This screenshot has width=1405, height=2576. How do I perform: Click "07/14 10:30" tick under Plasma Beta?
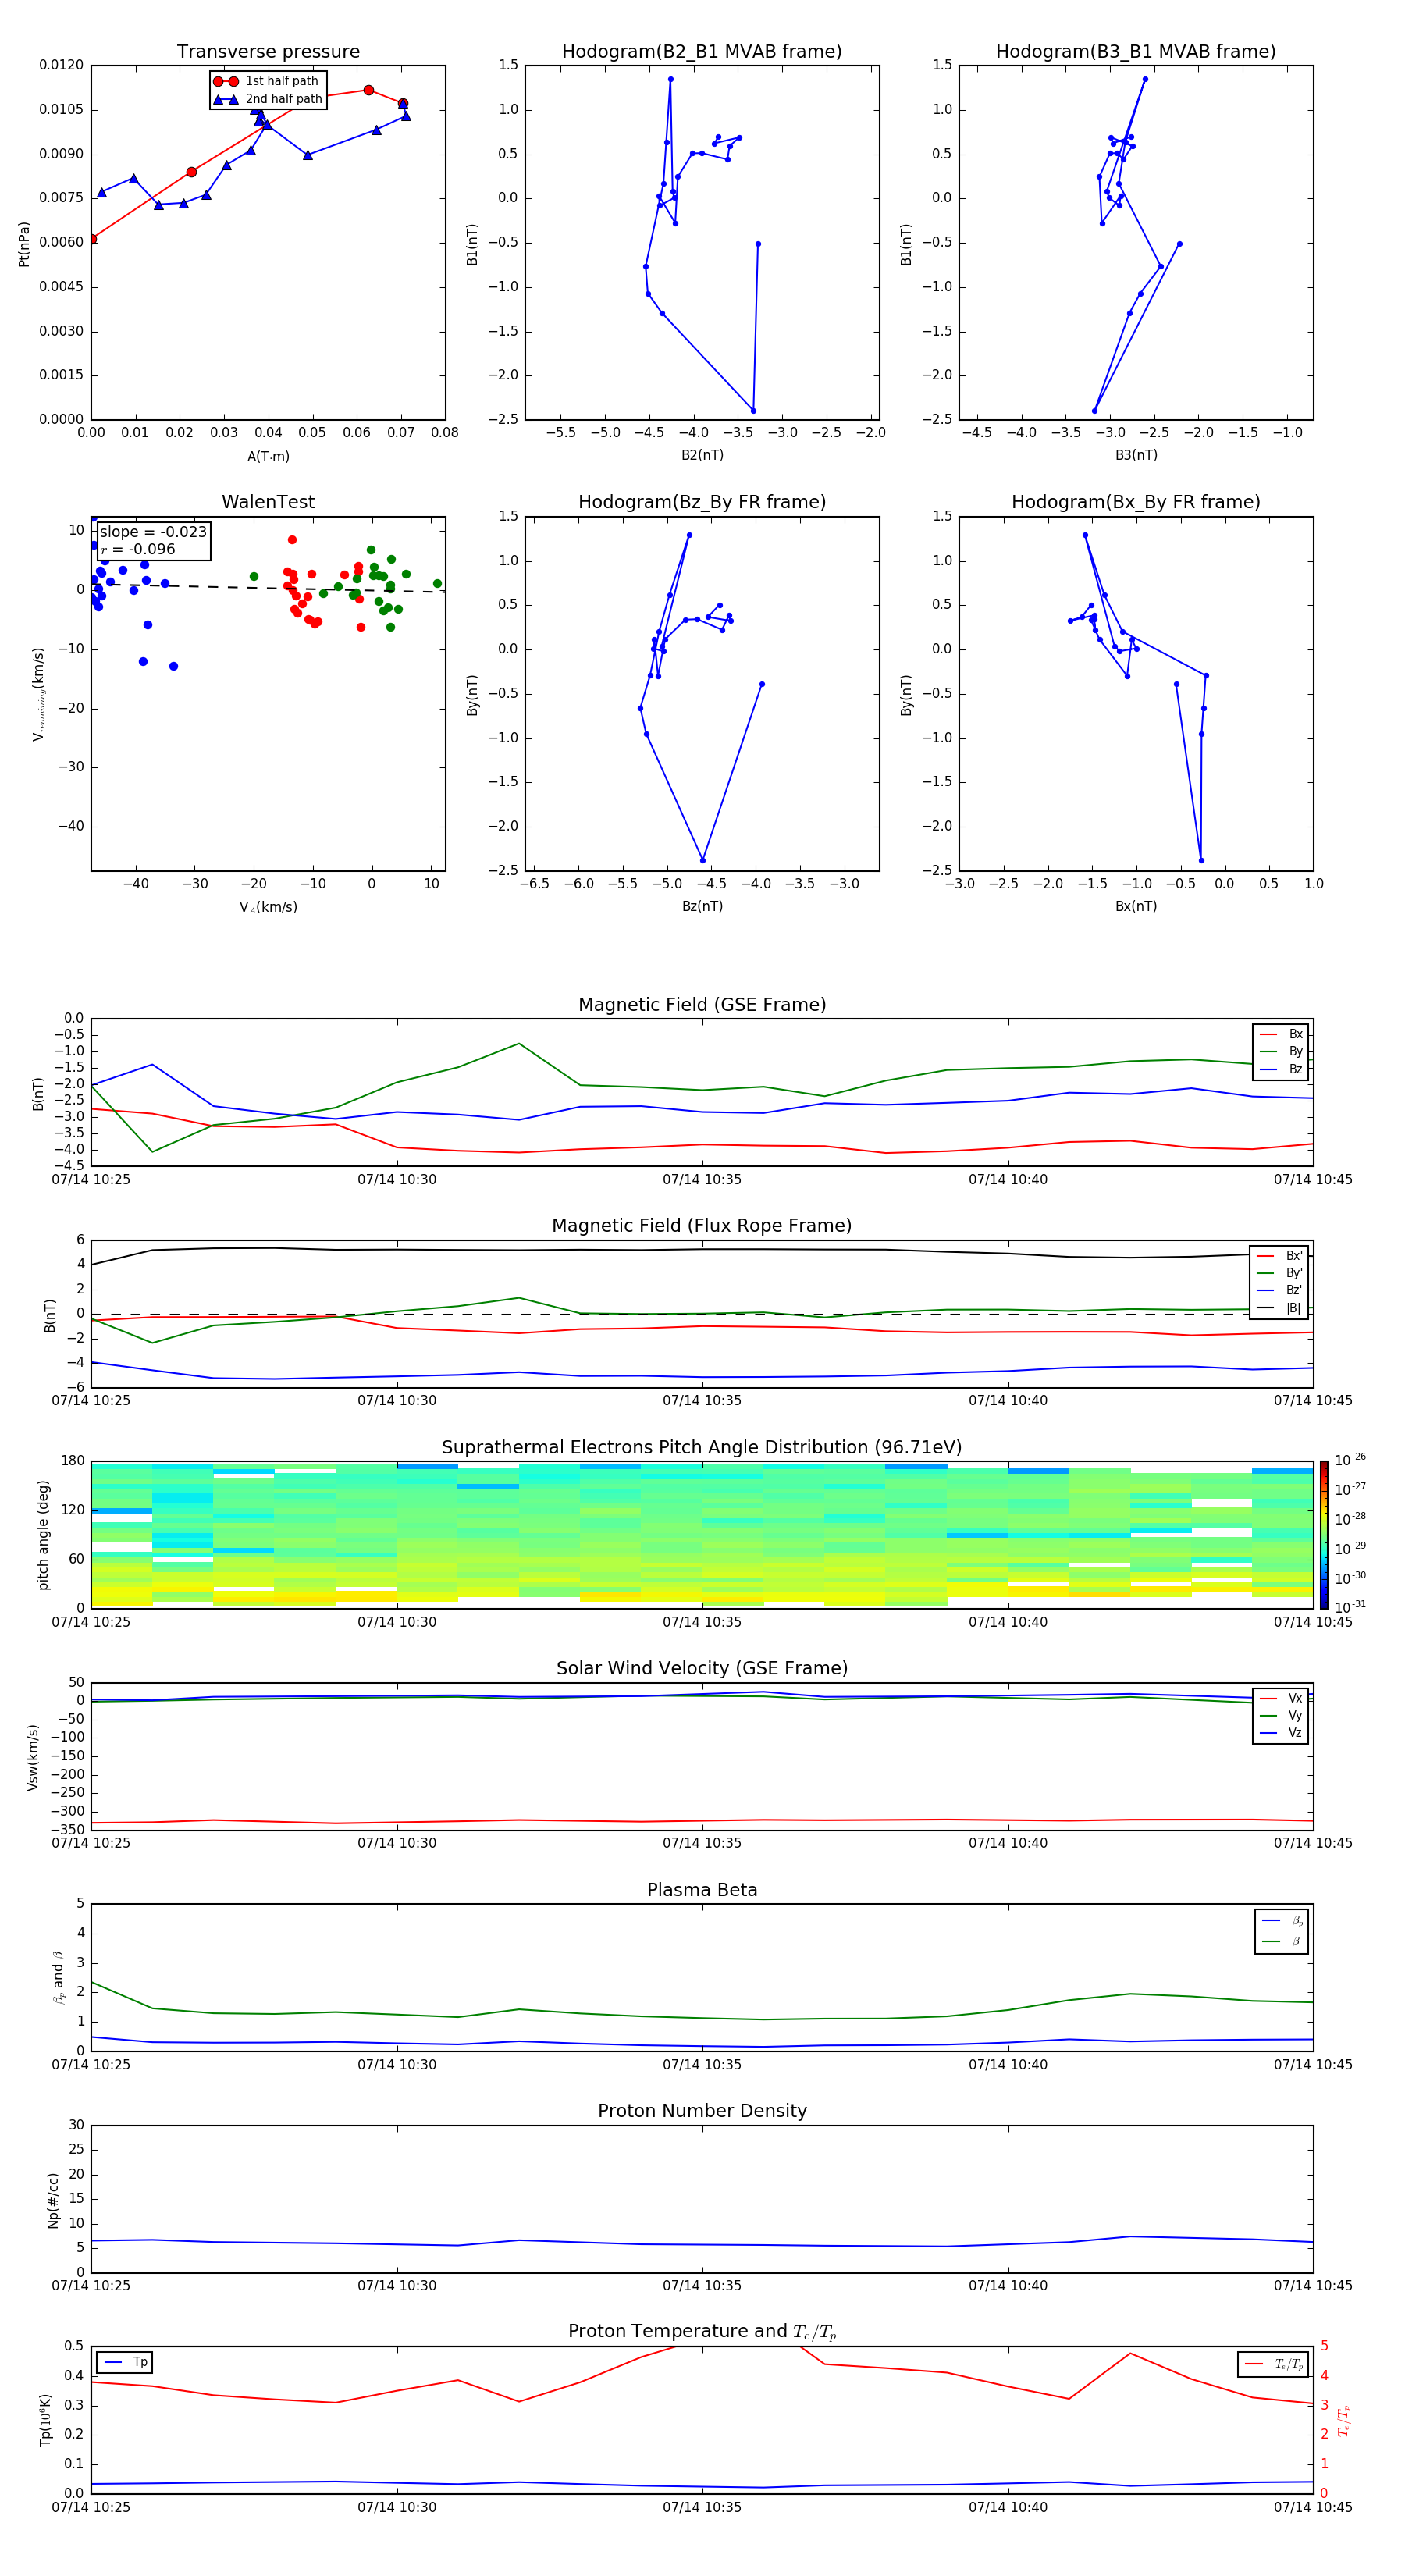(x=397, y=2065)
